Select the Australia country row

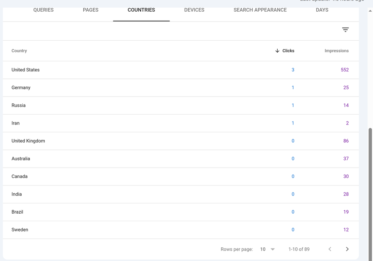181,159
